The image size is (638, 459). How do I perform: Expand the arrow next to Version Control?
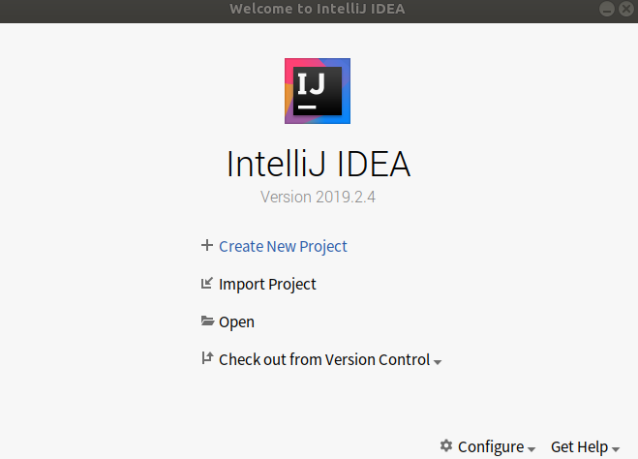438,362
